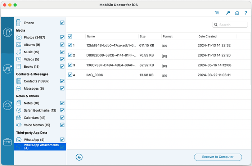The height and width of the screenshot is (166, 252).
Task: Uncheck row 1 file checkbox
Action: coord(70,45)
